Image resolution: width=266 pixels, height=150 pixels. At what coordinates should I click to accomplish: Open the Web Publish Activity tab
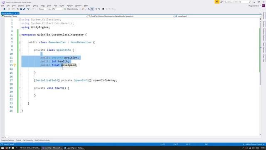(42, 140)
